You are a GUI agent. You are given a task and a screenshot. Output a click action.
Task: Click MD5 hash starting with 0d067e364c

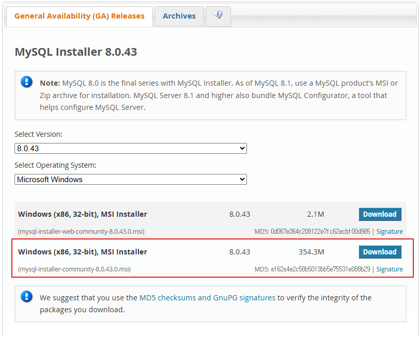pos(320,232)
